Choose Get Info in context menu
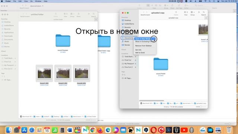238x134 pixels. [x=138, y=50]
